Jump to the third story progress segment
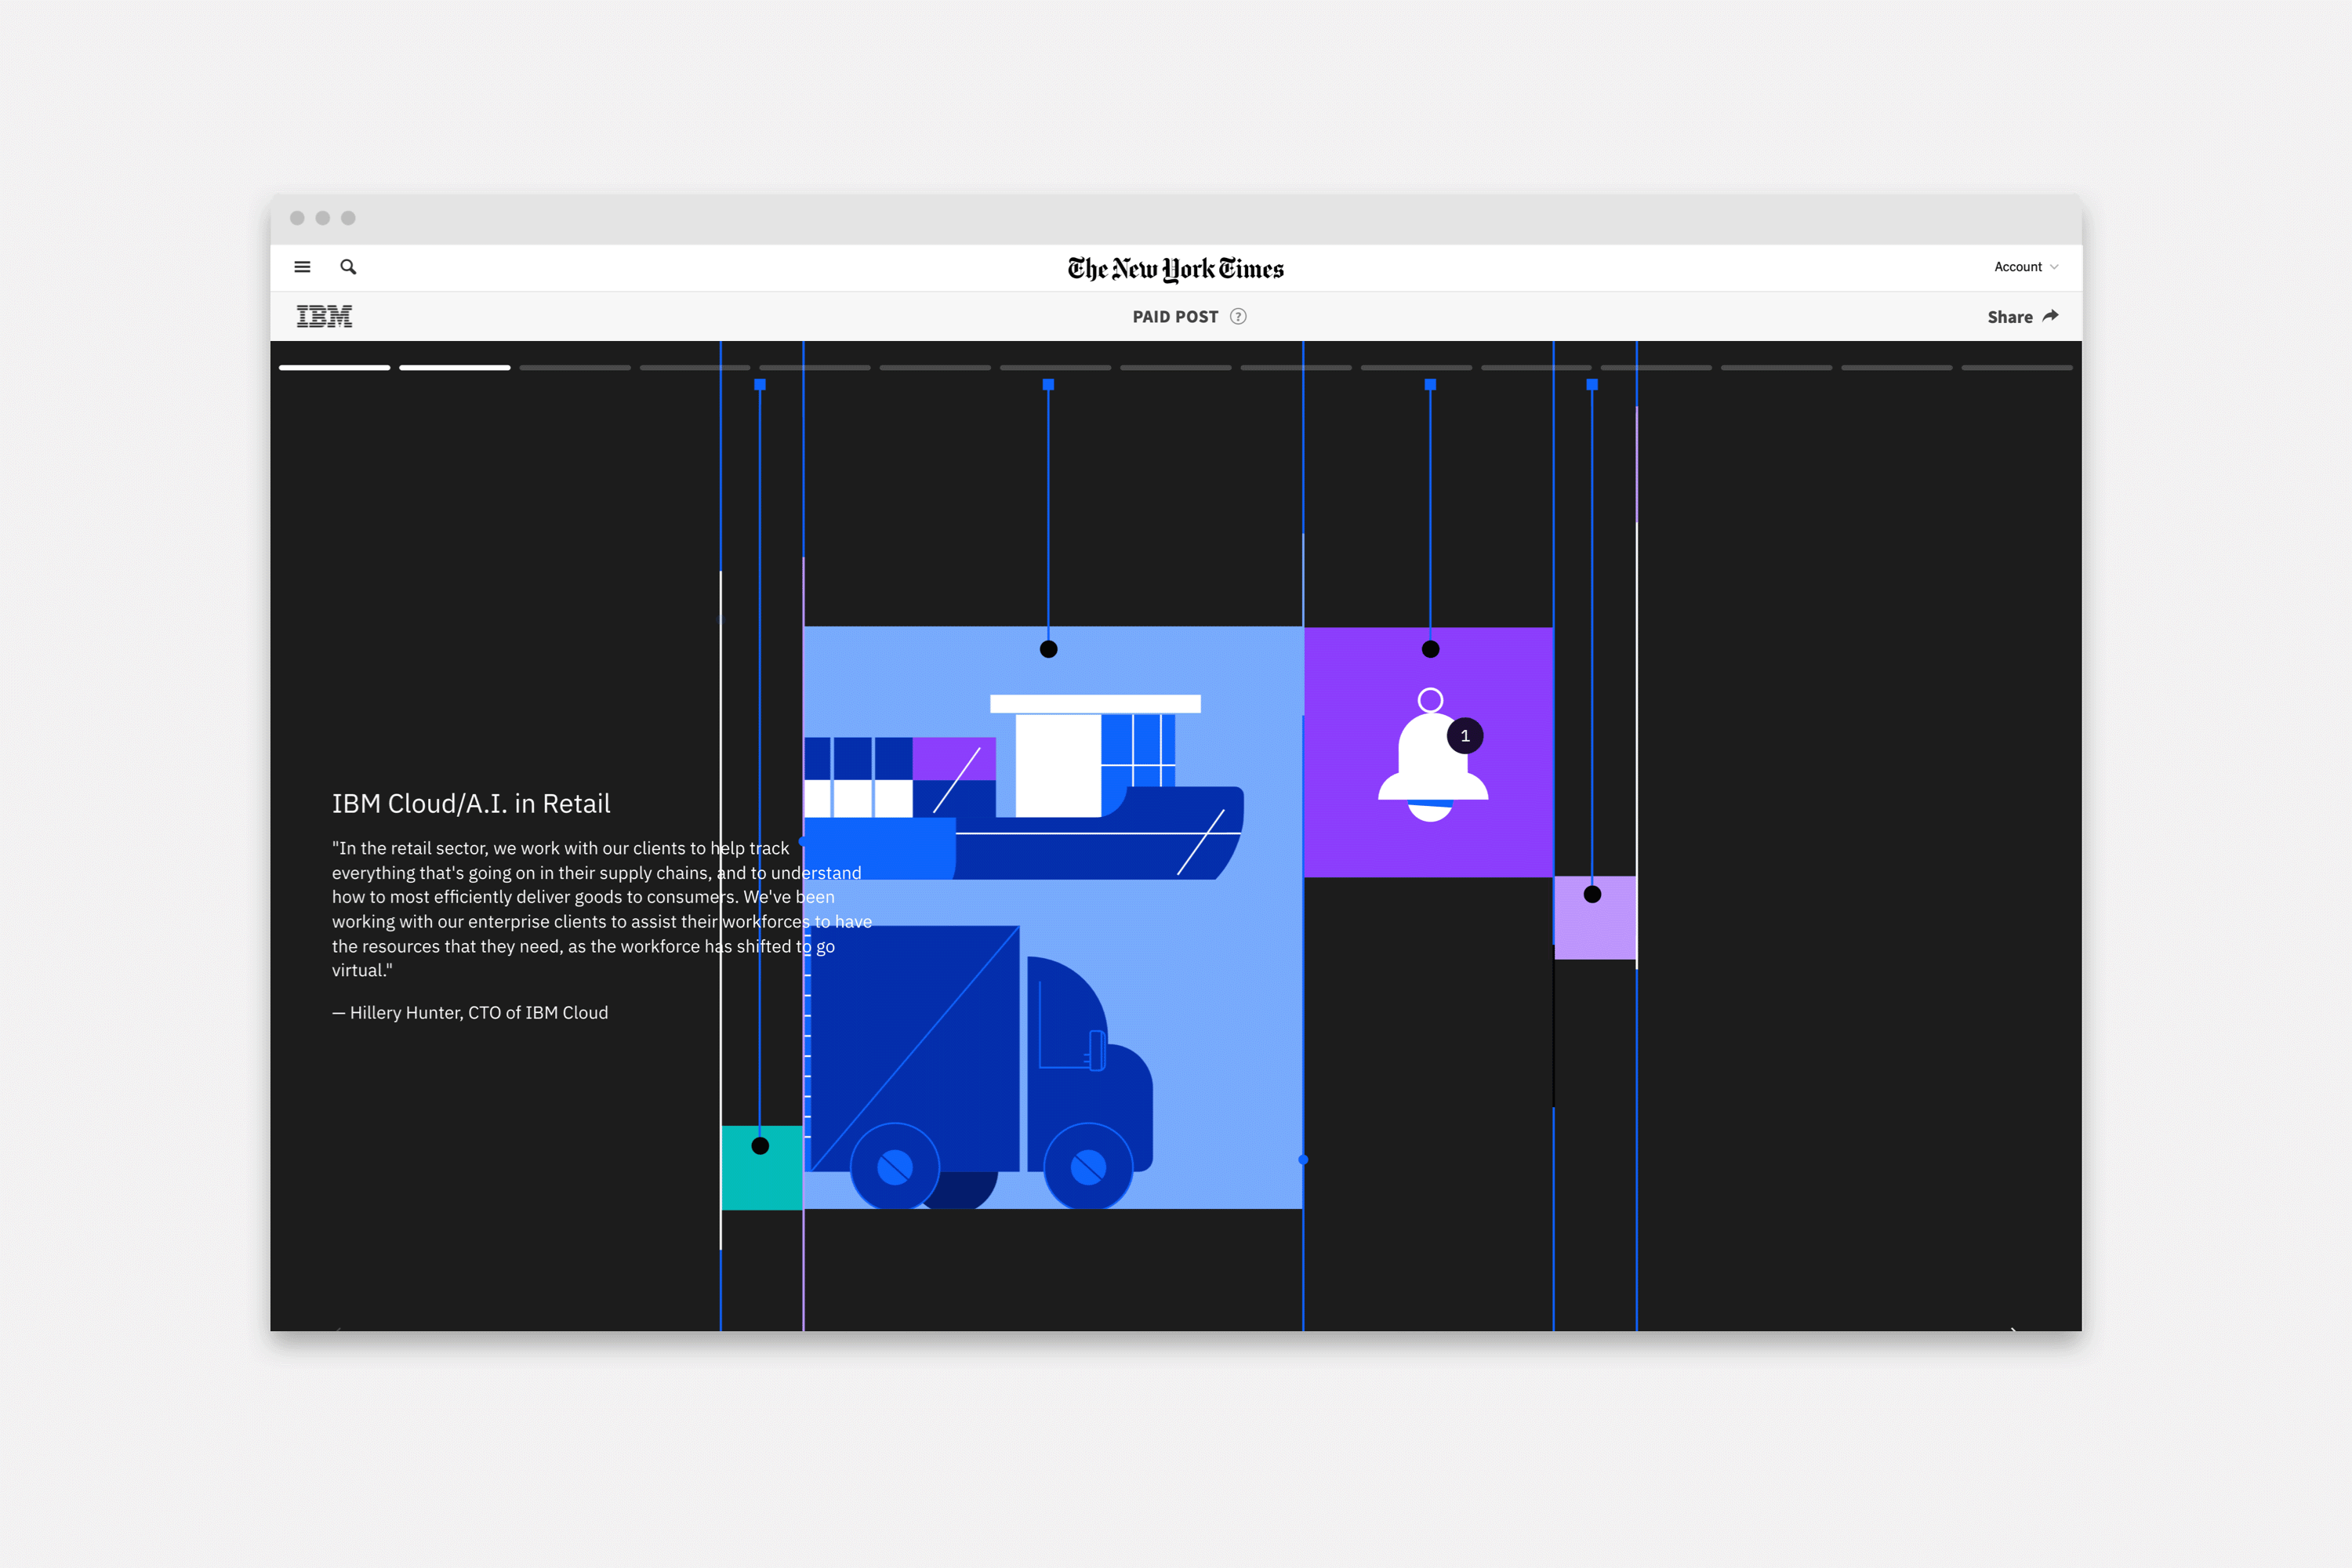The height and width of the screenshot is (1568, 2352). 575,368
